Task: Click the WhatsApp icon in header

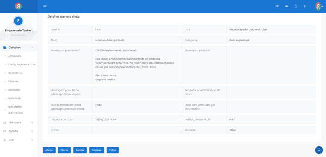Action: point(305,6)
